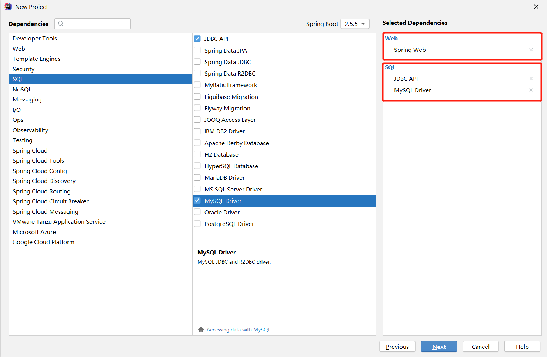Select Ops category

click(100, 120)
